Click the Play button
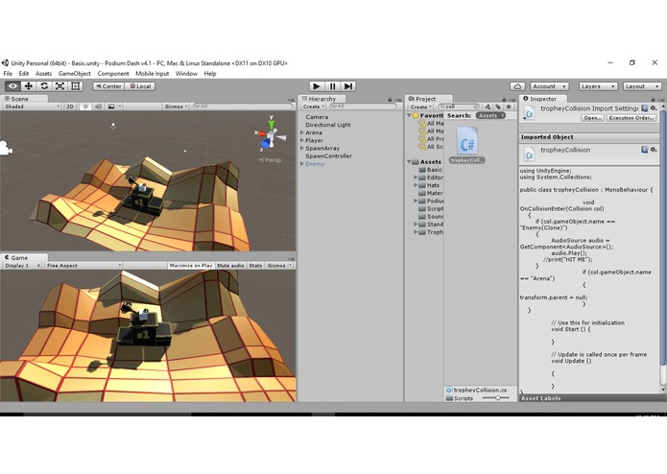This screenshot has width=667, height=474. click(x=317, y=86)
